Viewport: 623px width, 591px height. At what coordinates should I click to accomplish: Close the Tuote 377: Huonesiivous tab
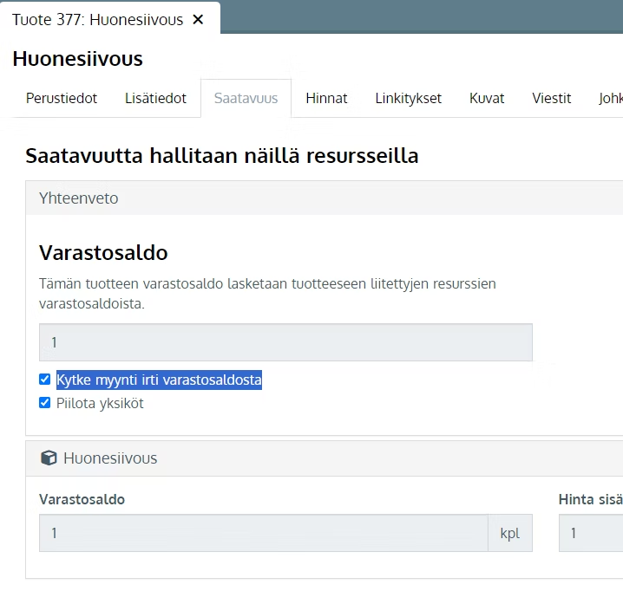[198, 19]
